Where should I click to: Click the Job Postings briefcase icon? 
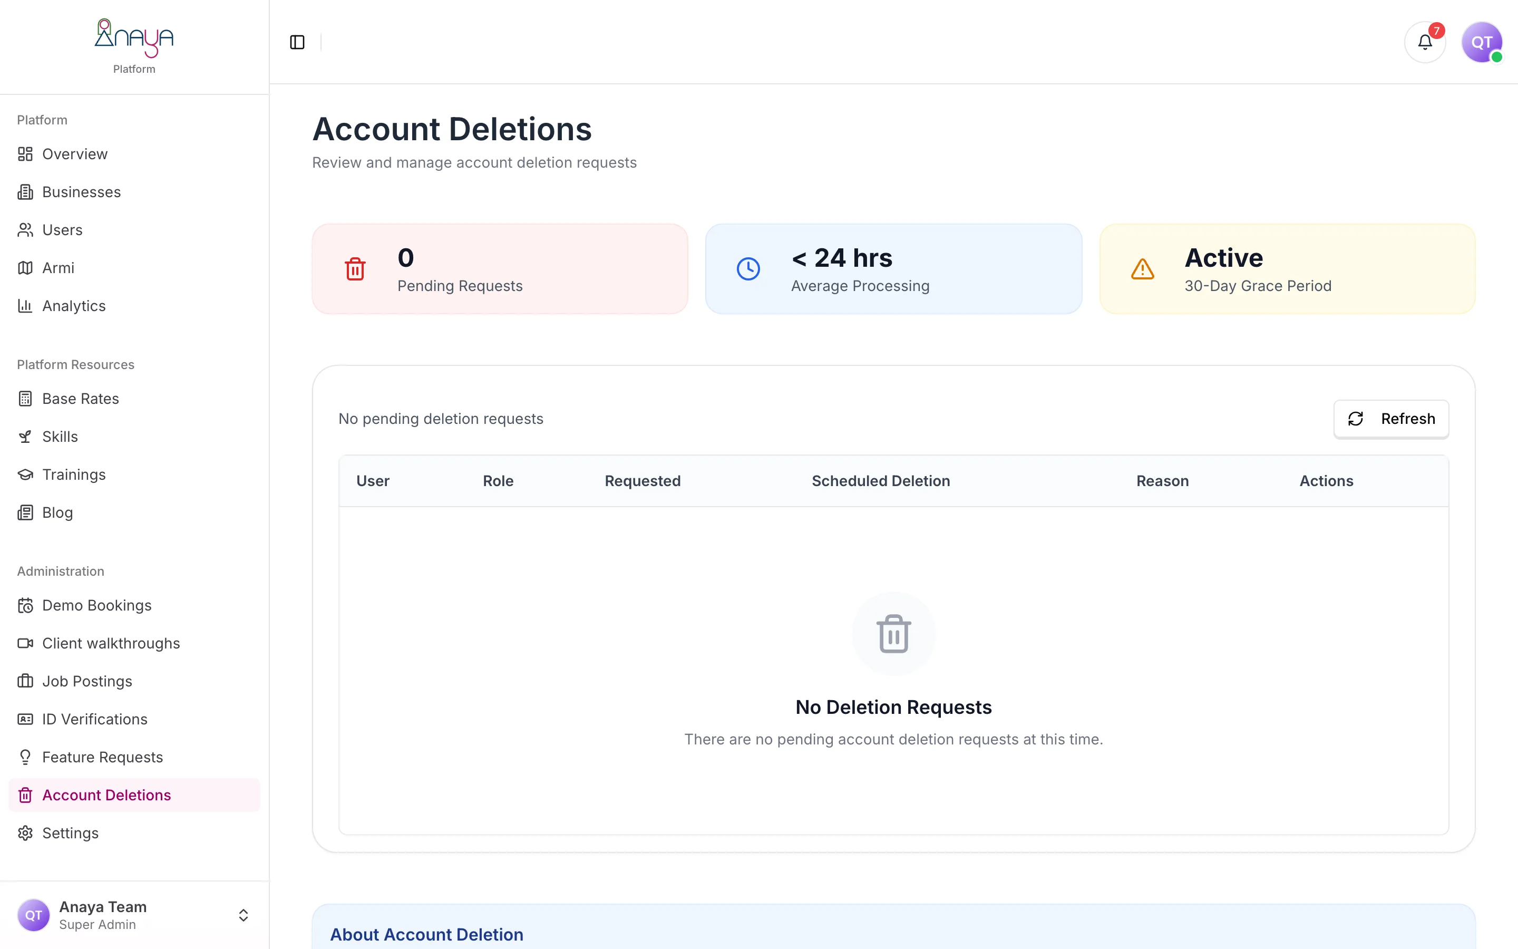point(25,682)
